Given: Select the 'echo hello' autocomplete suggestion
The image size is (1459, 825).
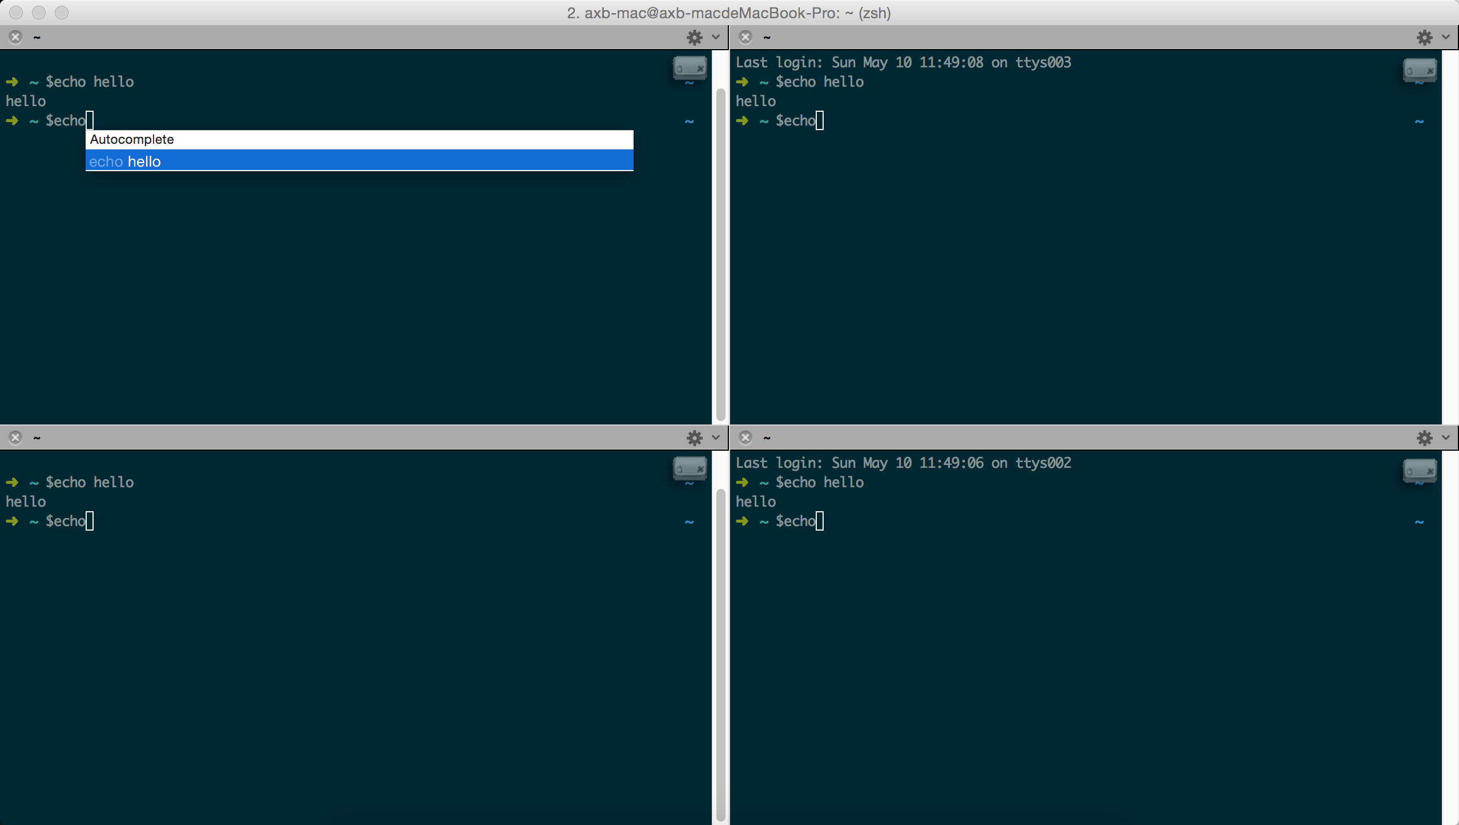Looking at the screenshot, I should 360,161.
